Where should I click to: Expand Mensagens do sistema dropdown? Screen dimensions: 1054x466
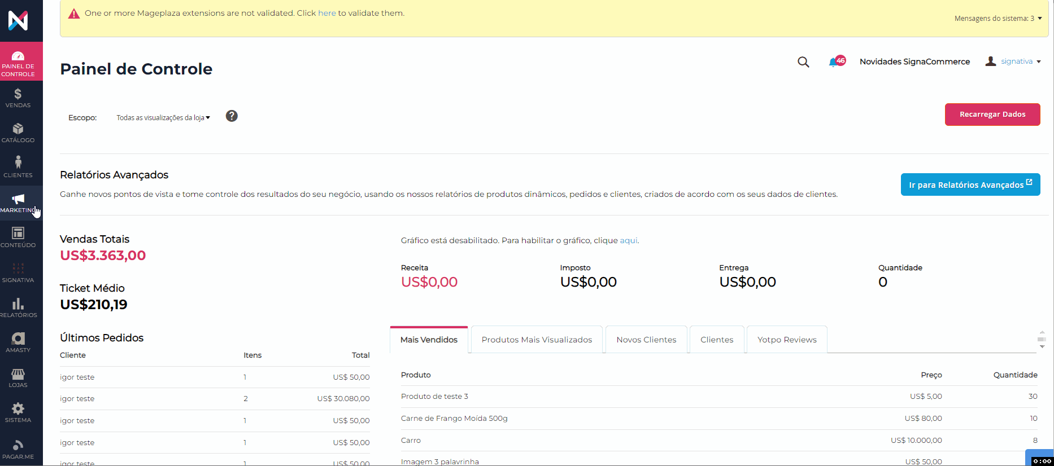pos(998,19)
